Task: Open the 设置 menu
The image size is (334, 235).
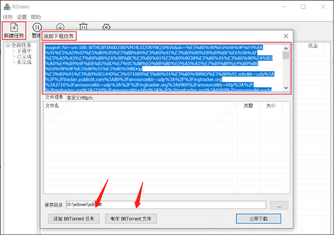Action: pyautogui.click(x=22, y=17)
